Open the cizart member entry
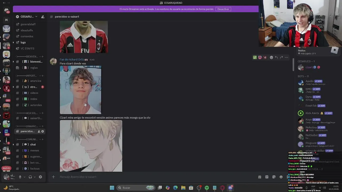The height and width of the screenshot is (192, 342). pos(318,67)
